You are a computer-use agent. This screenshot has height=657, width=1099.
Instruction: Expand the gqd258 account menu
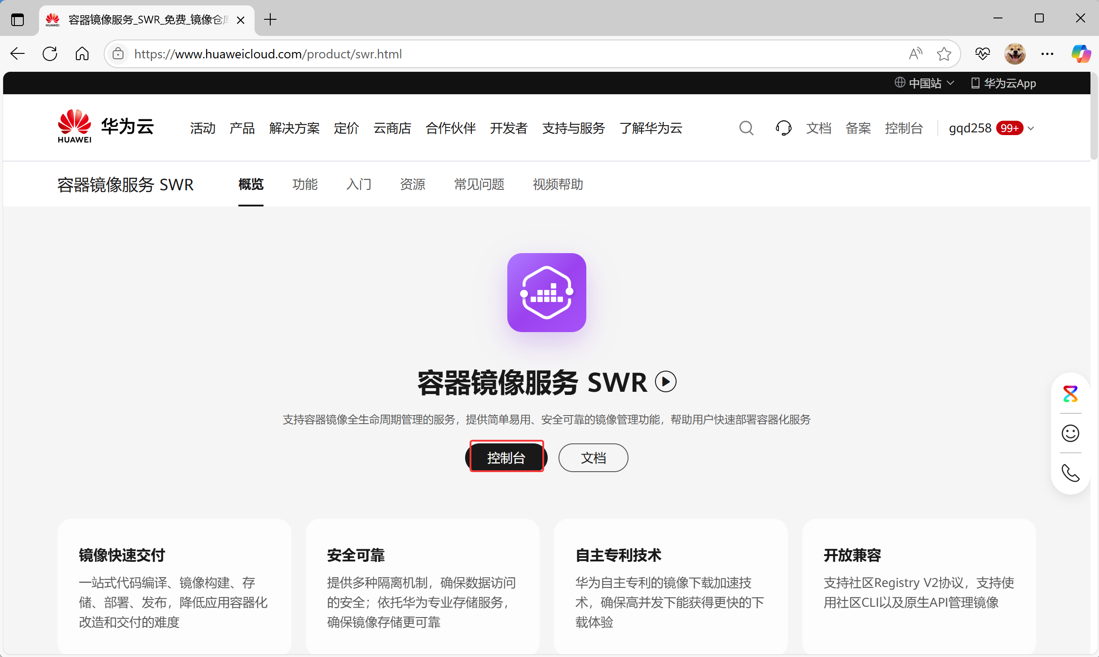pyautogui.click(x=991, y=128)
